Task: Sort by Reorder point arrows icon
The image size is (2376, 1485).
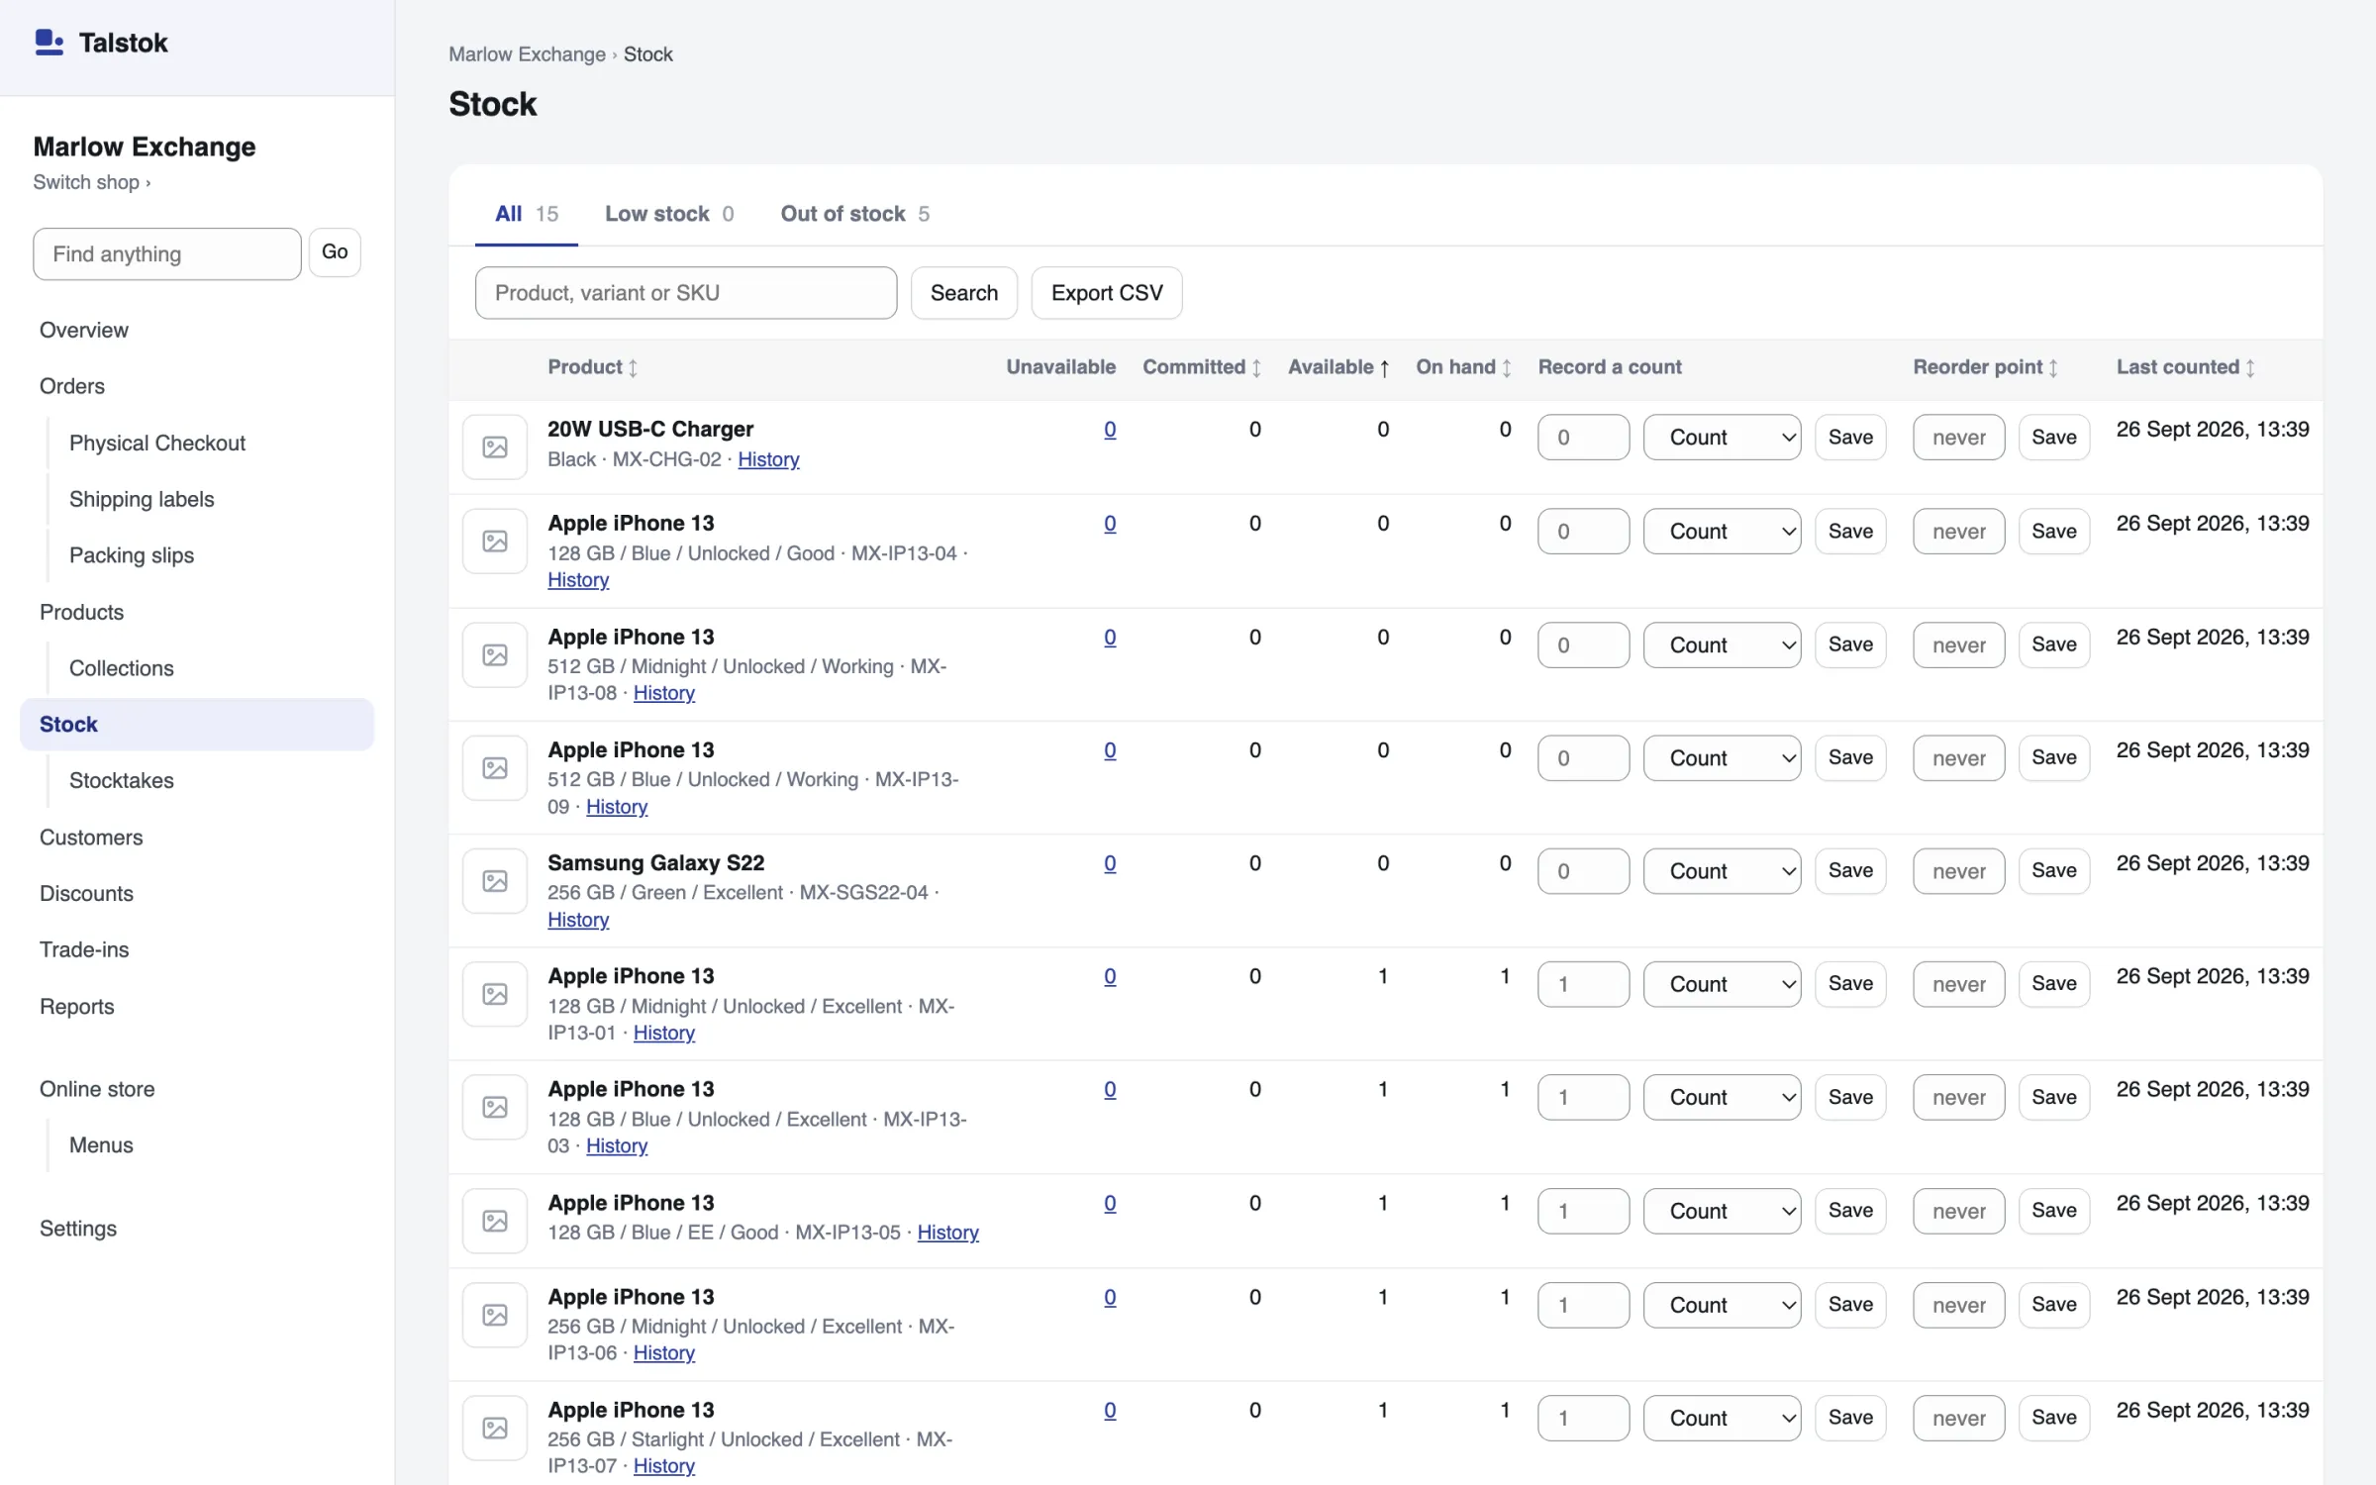Action: pos(2053,367)
